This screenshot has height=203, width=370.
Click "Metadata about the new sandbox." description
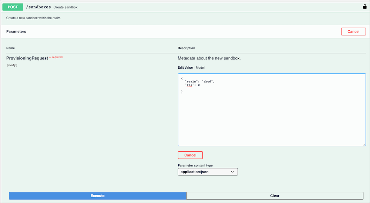point(209,58)
